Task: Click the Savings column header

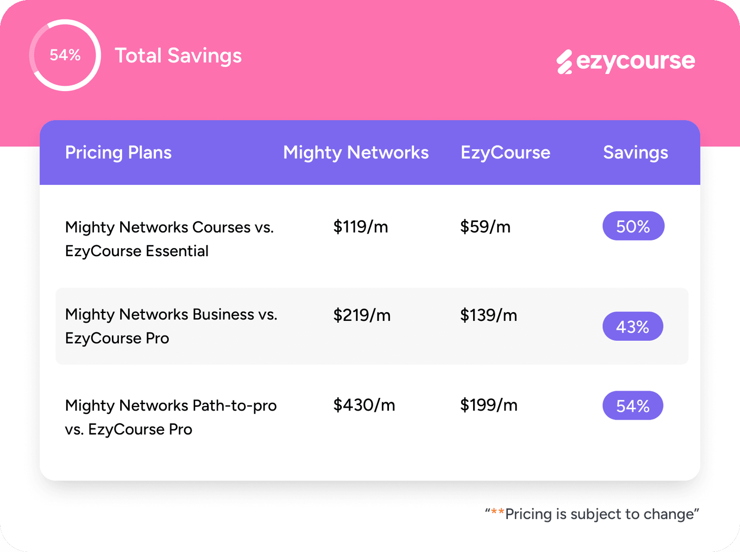Action: click(x=635, y=153)
